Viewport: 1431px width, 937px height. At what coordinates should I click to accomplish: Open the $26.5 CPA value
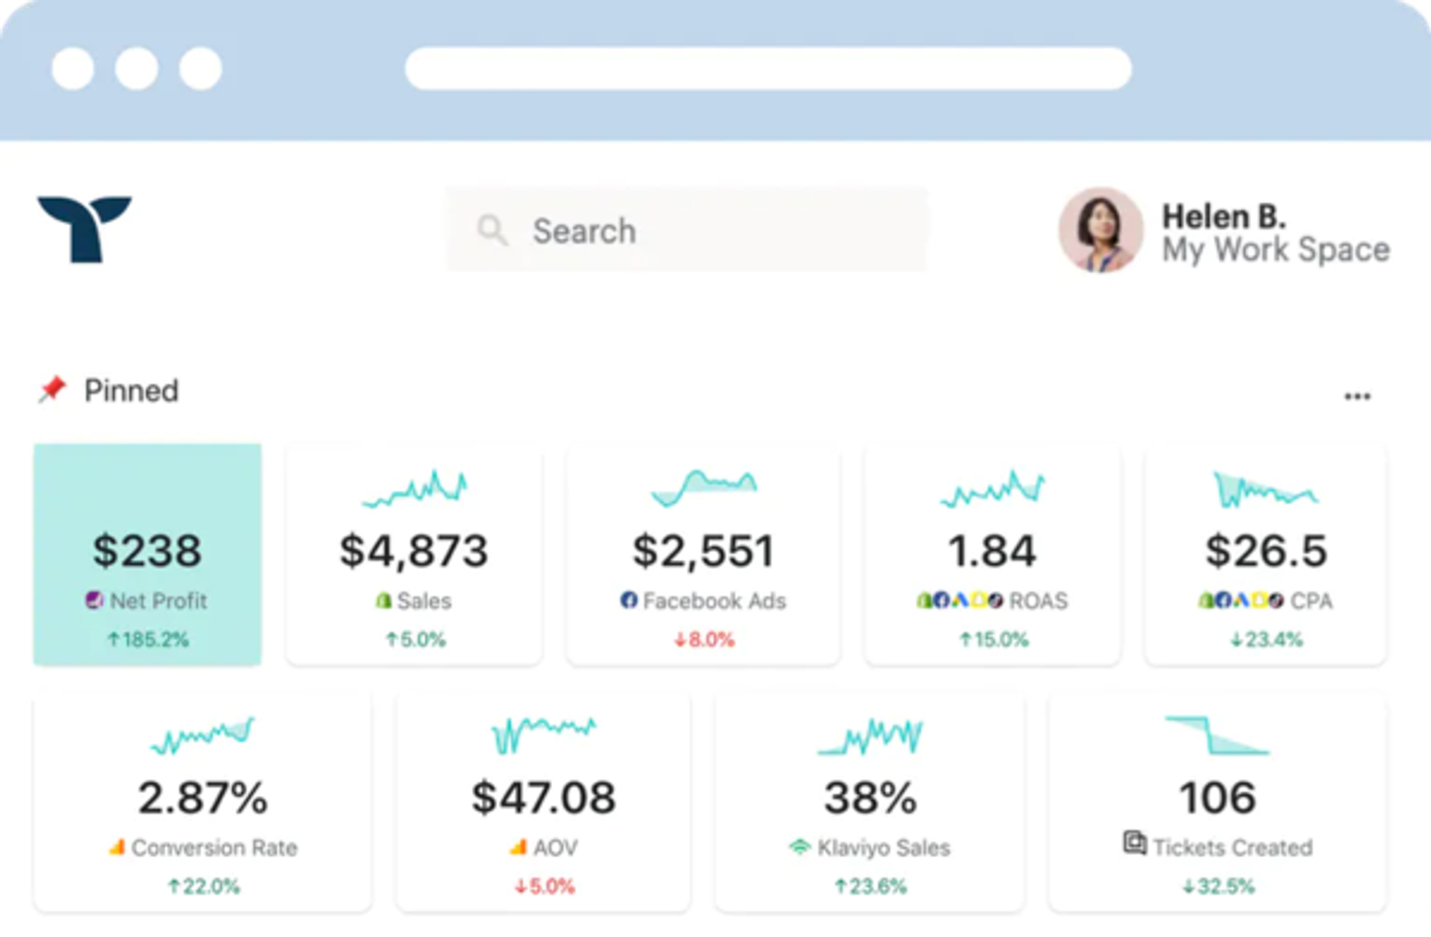tap(1266, 551)
